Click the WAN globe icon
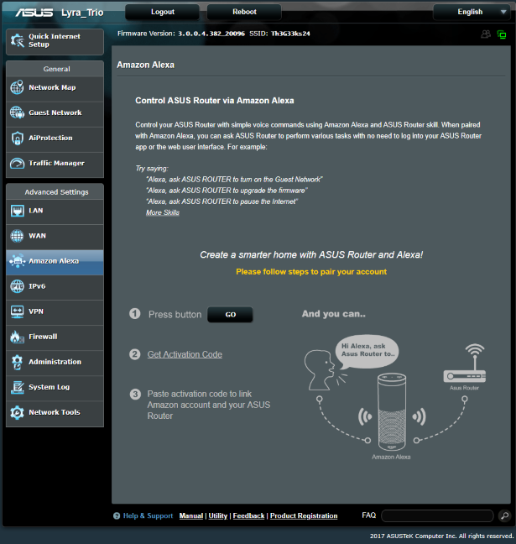 tap(17, 236)
